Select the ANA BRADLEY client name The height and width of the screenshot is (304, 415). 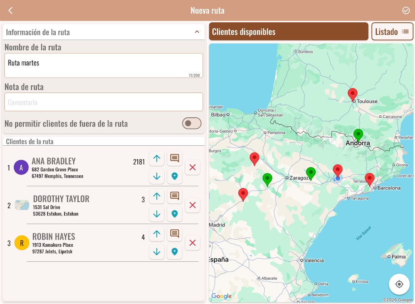54,161
